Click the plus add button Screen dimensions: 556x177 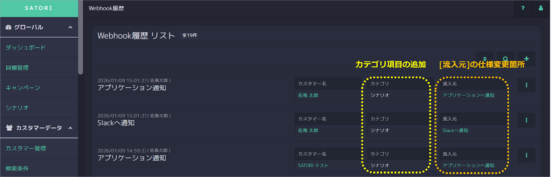click(526, 58)
